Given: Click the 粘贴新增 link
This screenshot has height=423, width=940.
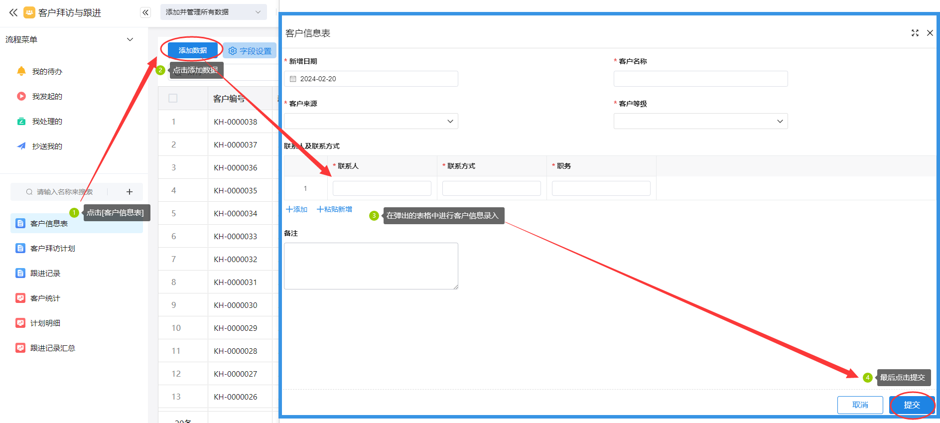Looking at the screenshot, I should [x=335, y=209].
